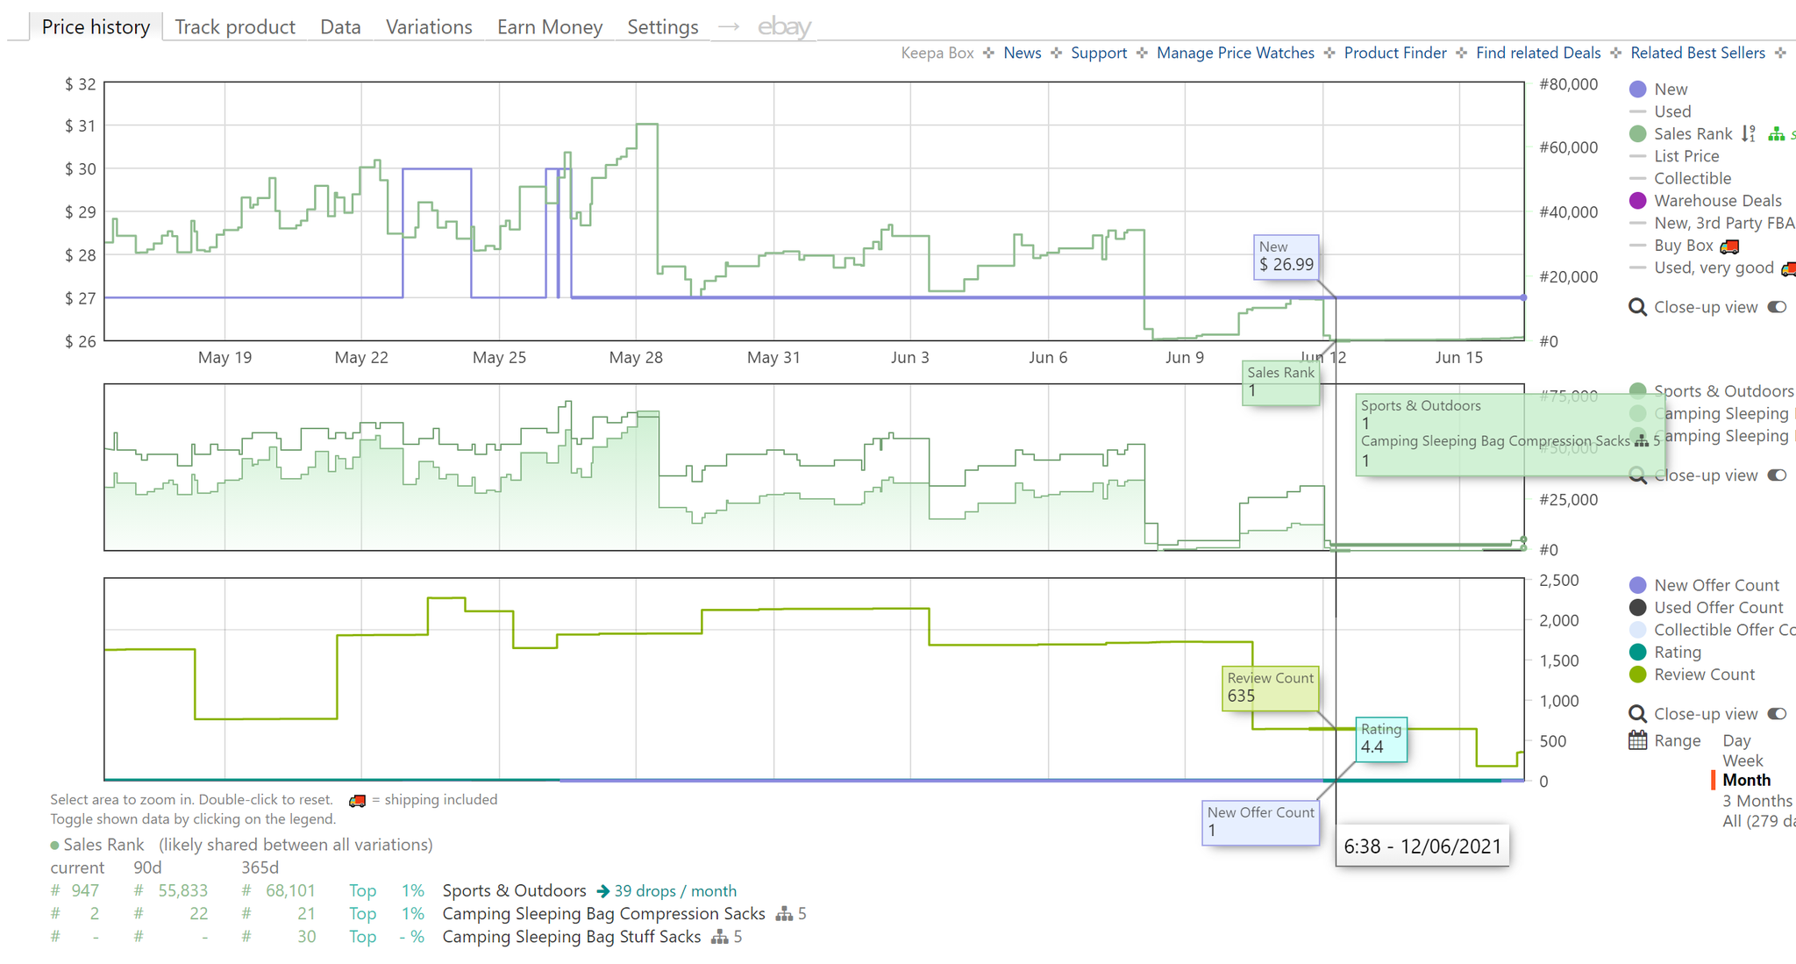Click plus icon after Related Best Sellers

(x=1780, y=53)
